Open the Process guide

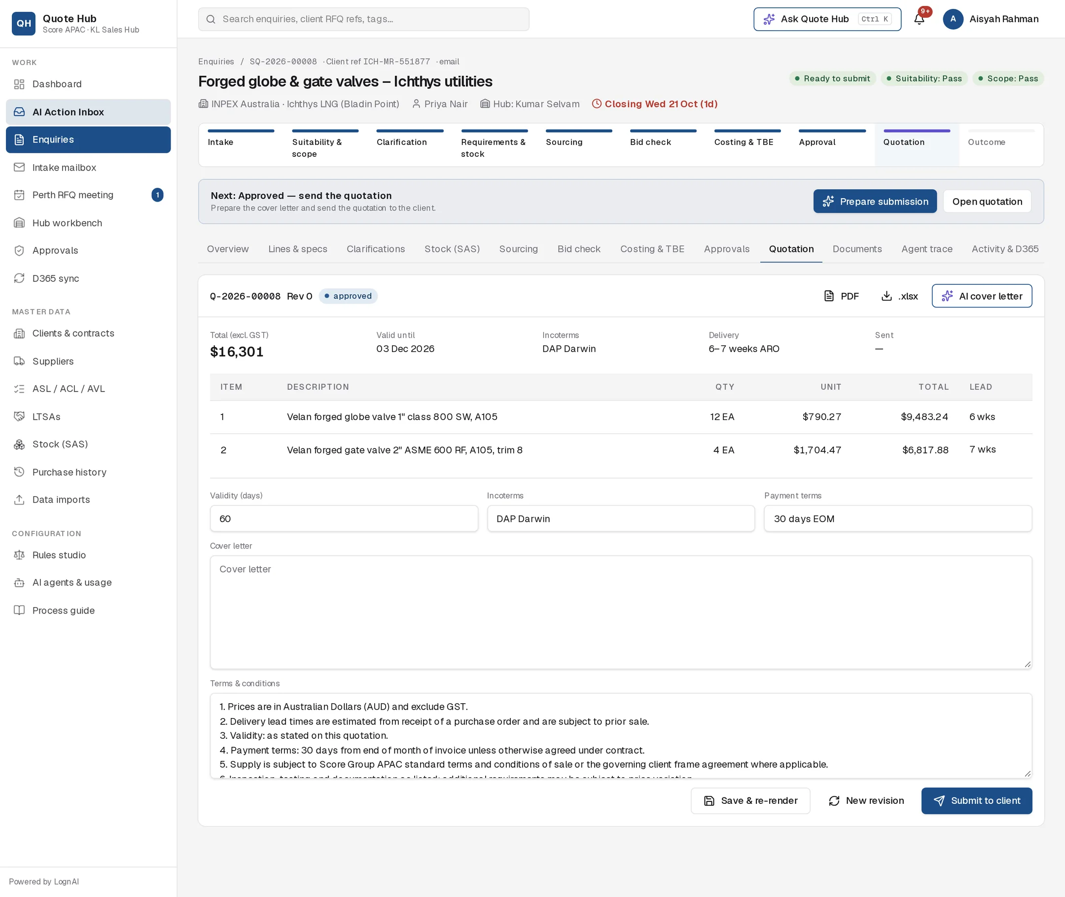88,610
